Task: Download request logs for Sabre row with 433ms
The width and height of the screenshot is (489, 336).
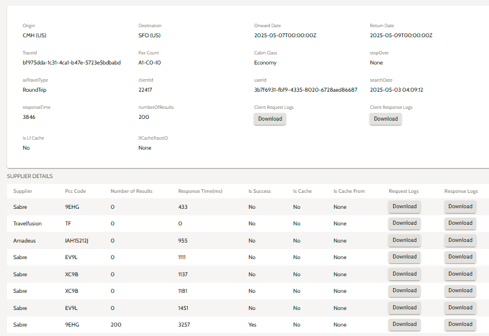Action: pyautogui.click(x=404, y=207)
